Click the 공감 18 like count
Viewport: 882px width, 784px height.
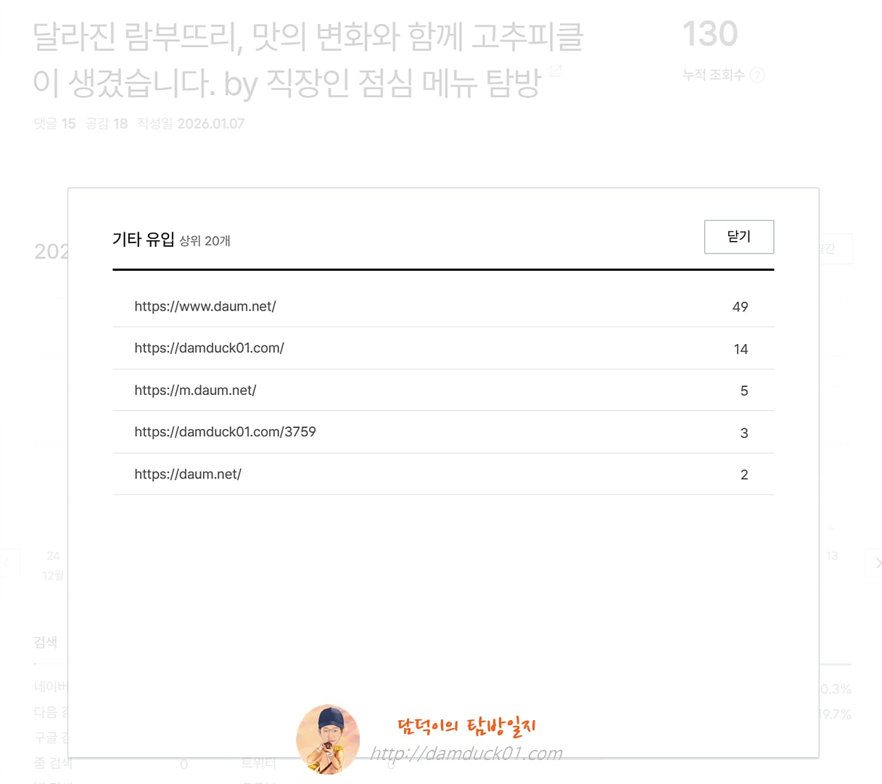pos(107,123)
